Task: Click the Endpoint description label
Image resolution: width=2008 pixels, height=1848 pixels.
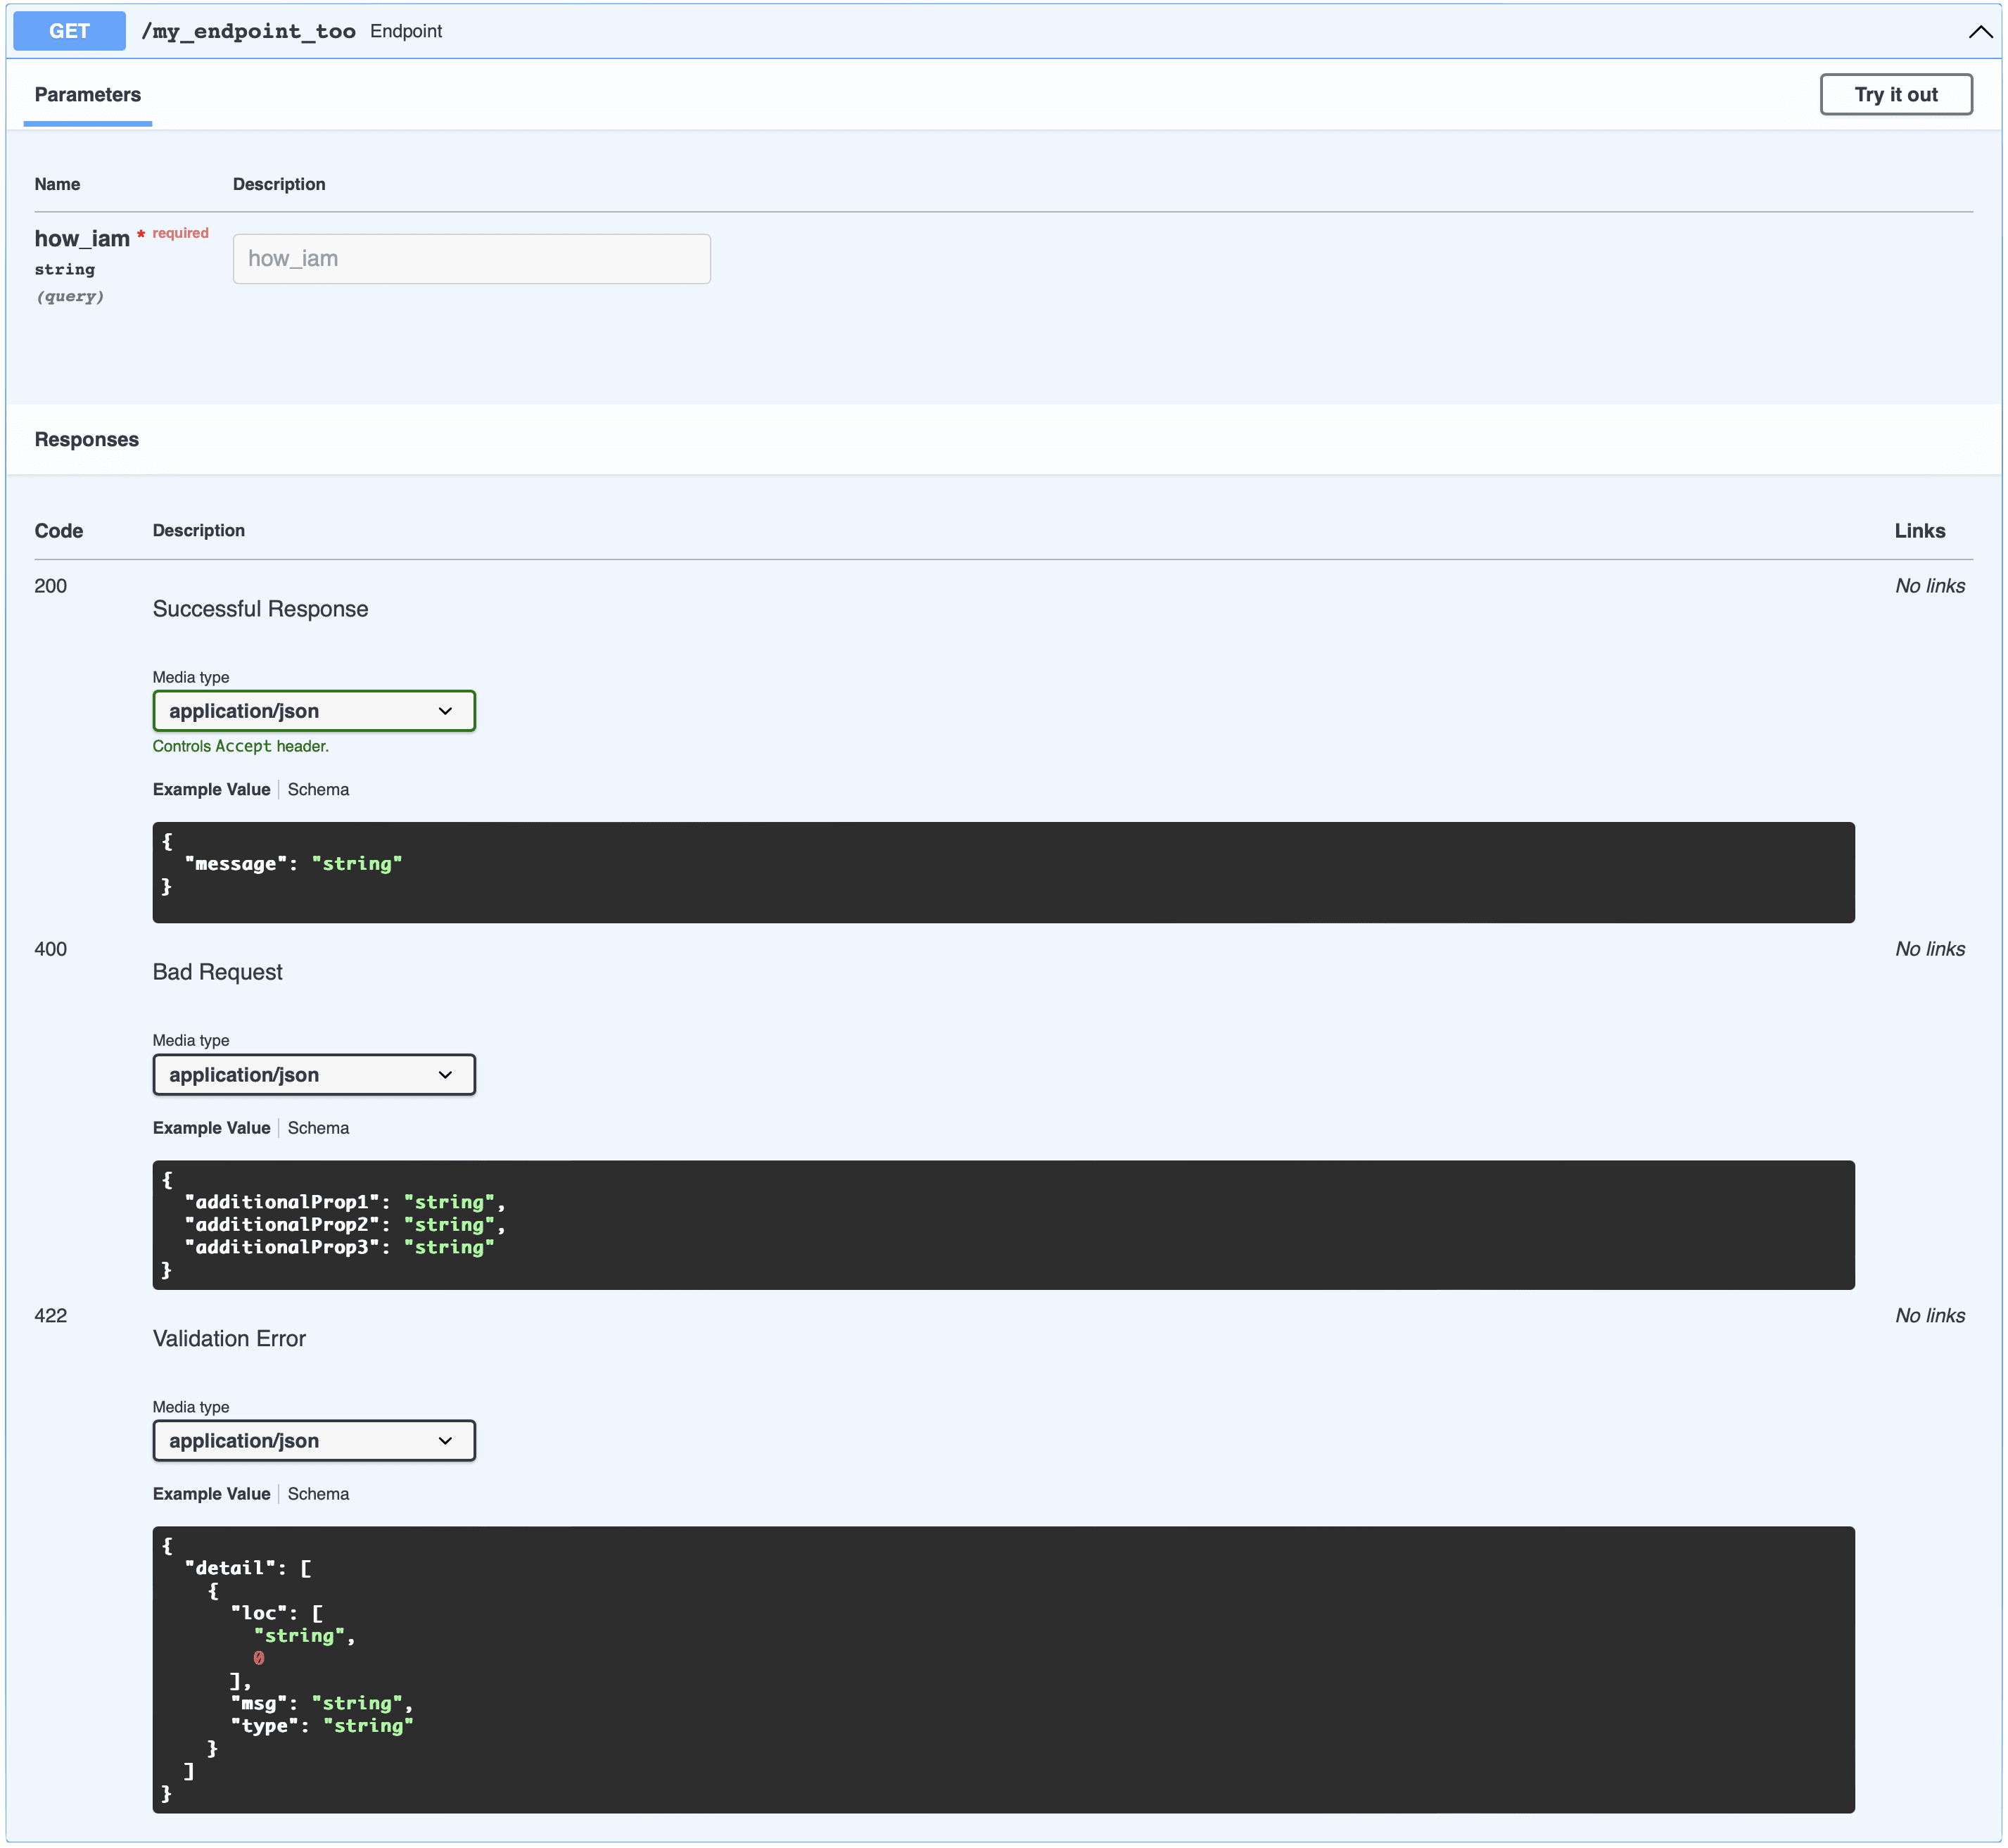Action: (405, 31)
